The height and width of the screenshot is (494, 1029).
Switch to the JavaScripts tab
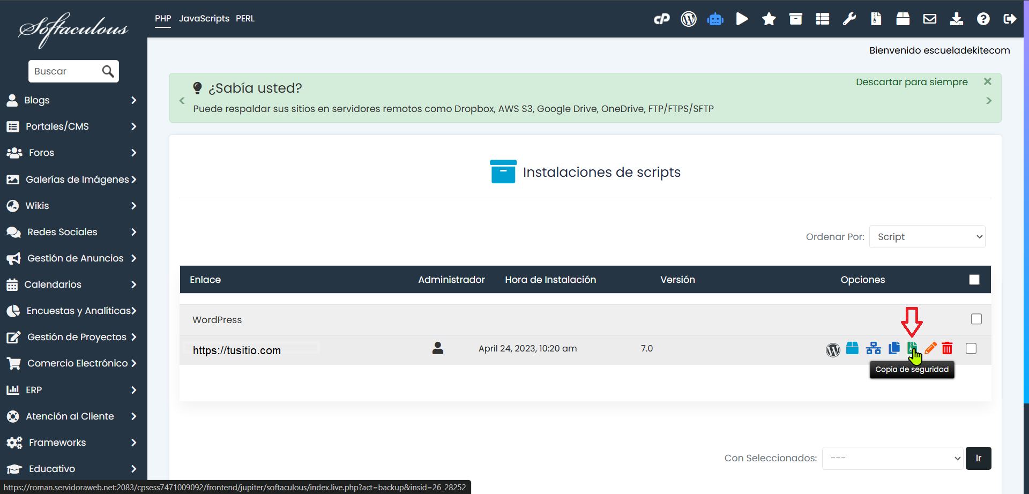pos(204,19)
